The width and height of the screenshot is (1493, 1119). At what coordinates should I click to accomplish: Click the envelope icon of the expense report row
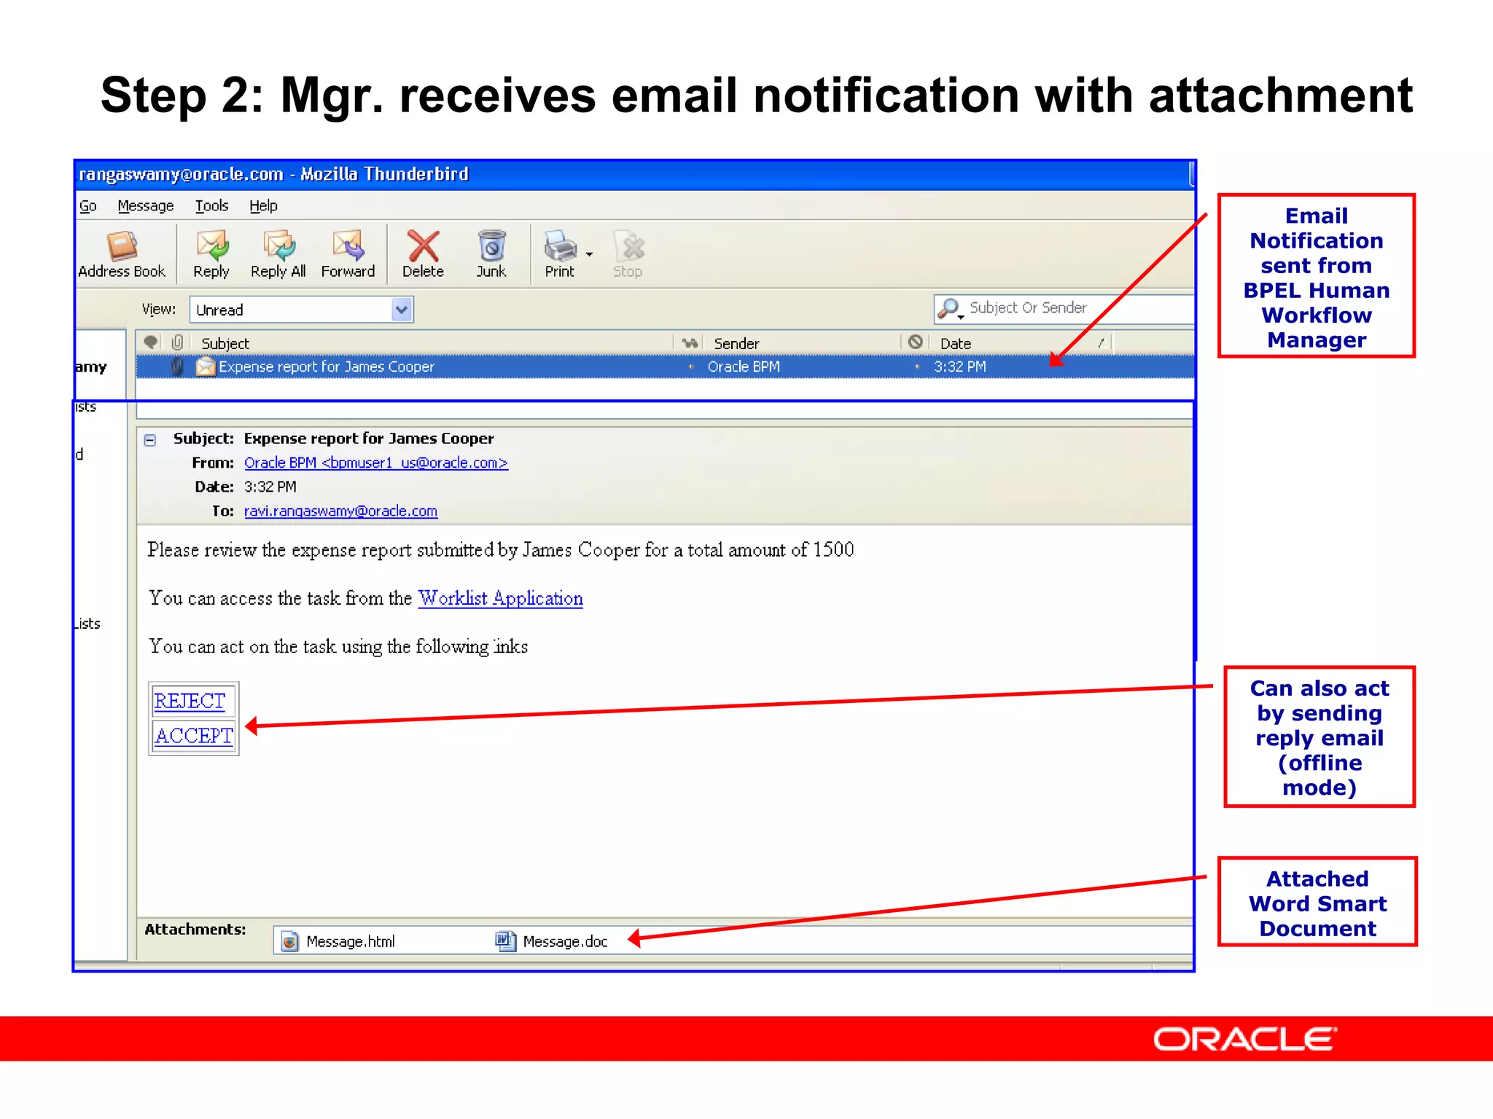click(x=206, y=366)
